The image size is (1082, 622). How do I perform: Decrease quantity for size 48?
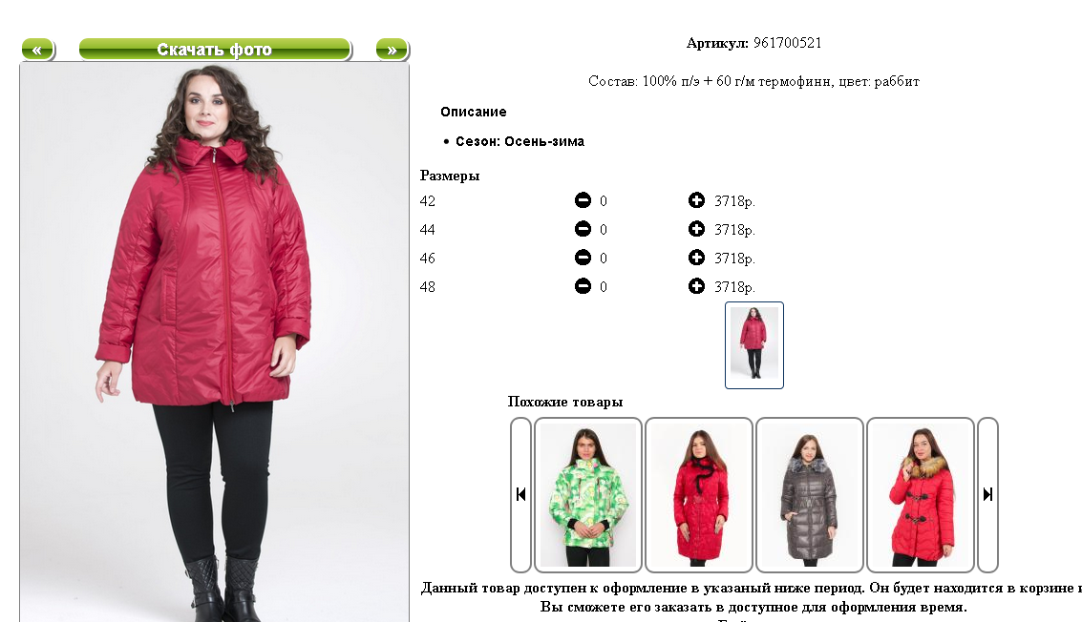coord(583,285)
